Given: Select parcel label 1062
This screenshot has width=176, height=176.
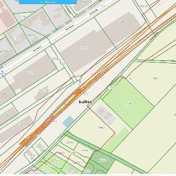Looking at the screenshot, I should (101, 128).
